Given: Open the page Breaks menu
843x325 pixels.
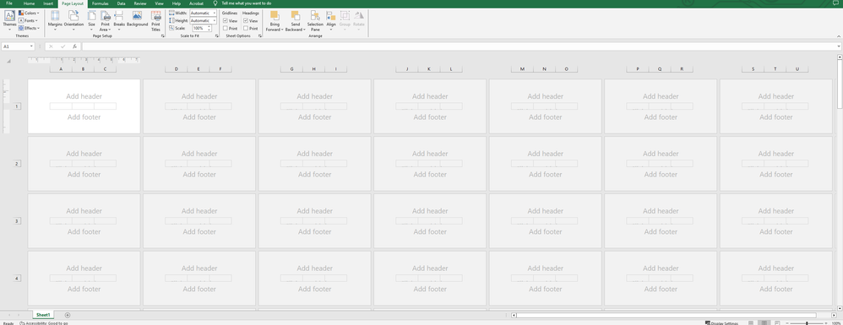Looking at the screenshot, I should [x=119, y=20].
